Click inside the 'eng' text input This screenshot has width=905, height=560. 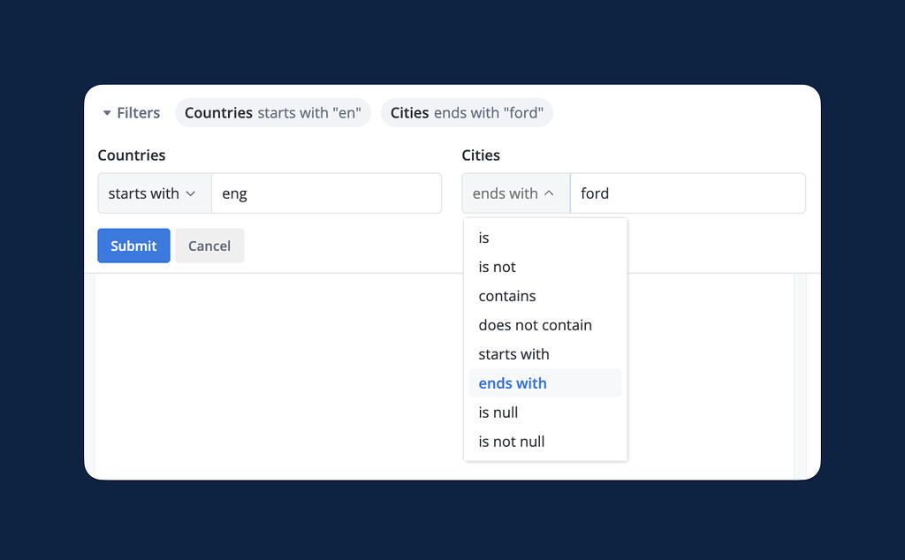327,193
